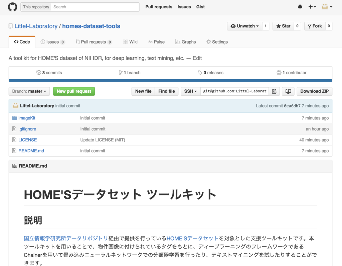
Task: Go to GitHub home via Octocat logo
Action: point(12,7)
